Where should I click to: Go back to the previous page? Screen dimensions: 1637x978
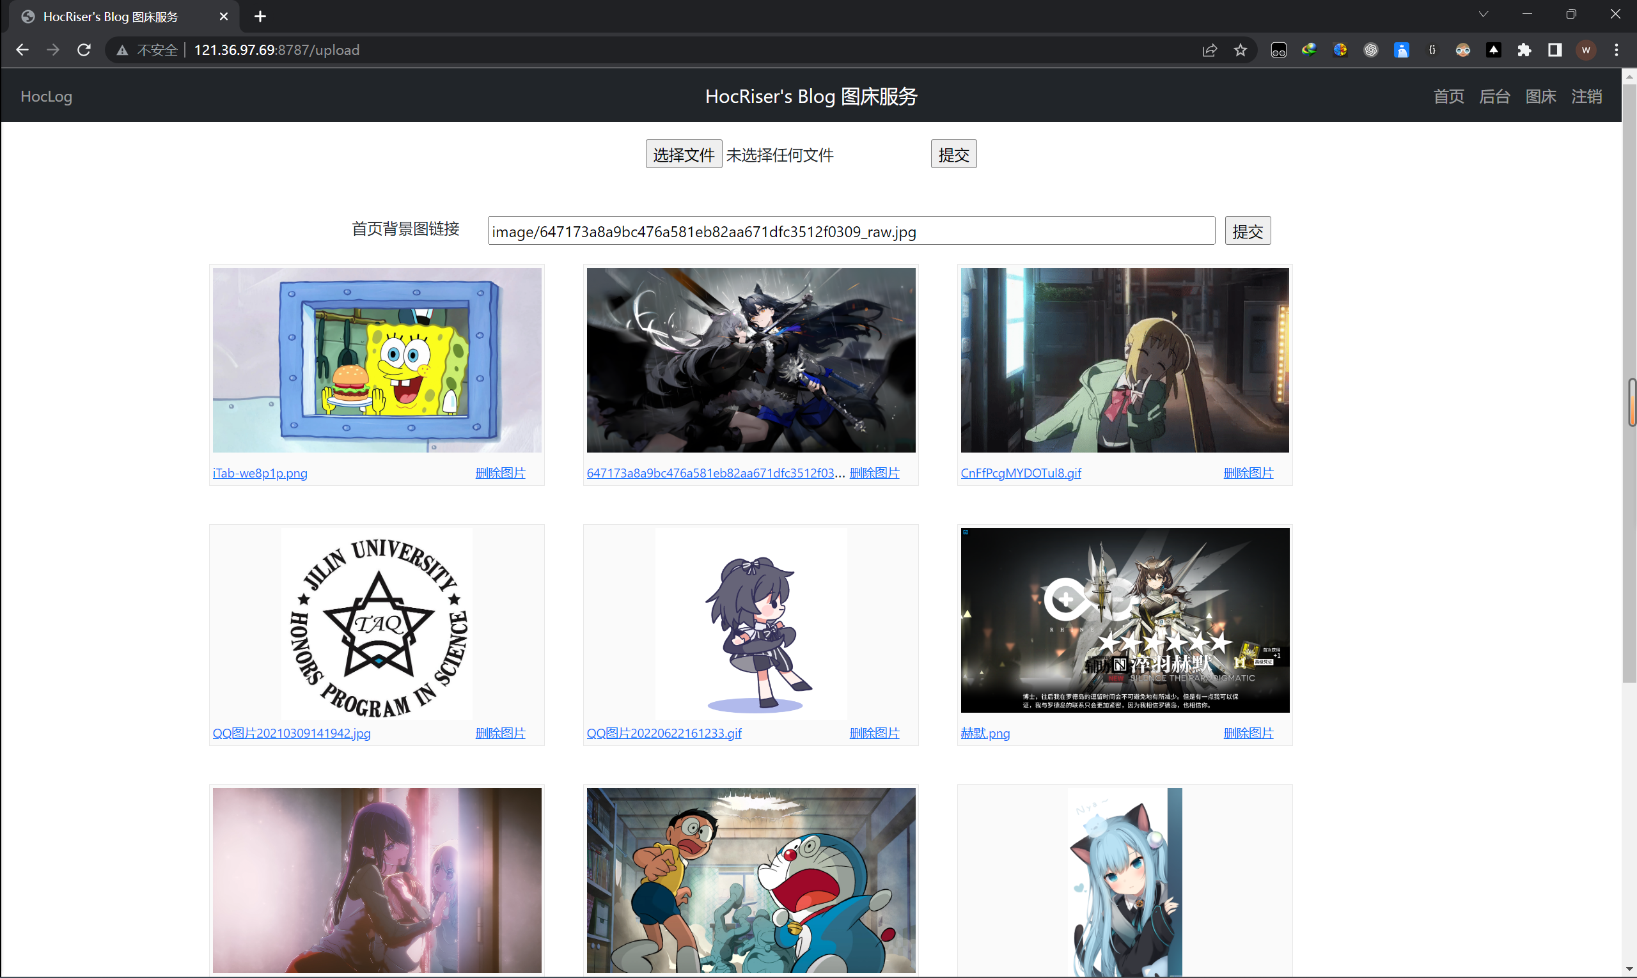click(22, 50)
